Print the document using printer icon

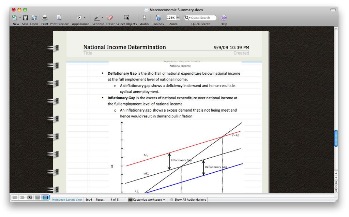[x=45, y=18]
